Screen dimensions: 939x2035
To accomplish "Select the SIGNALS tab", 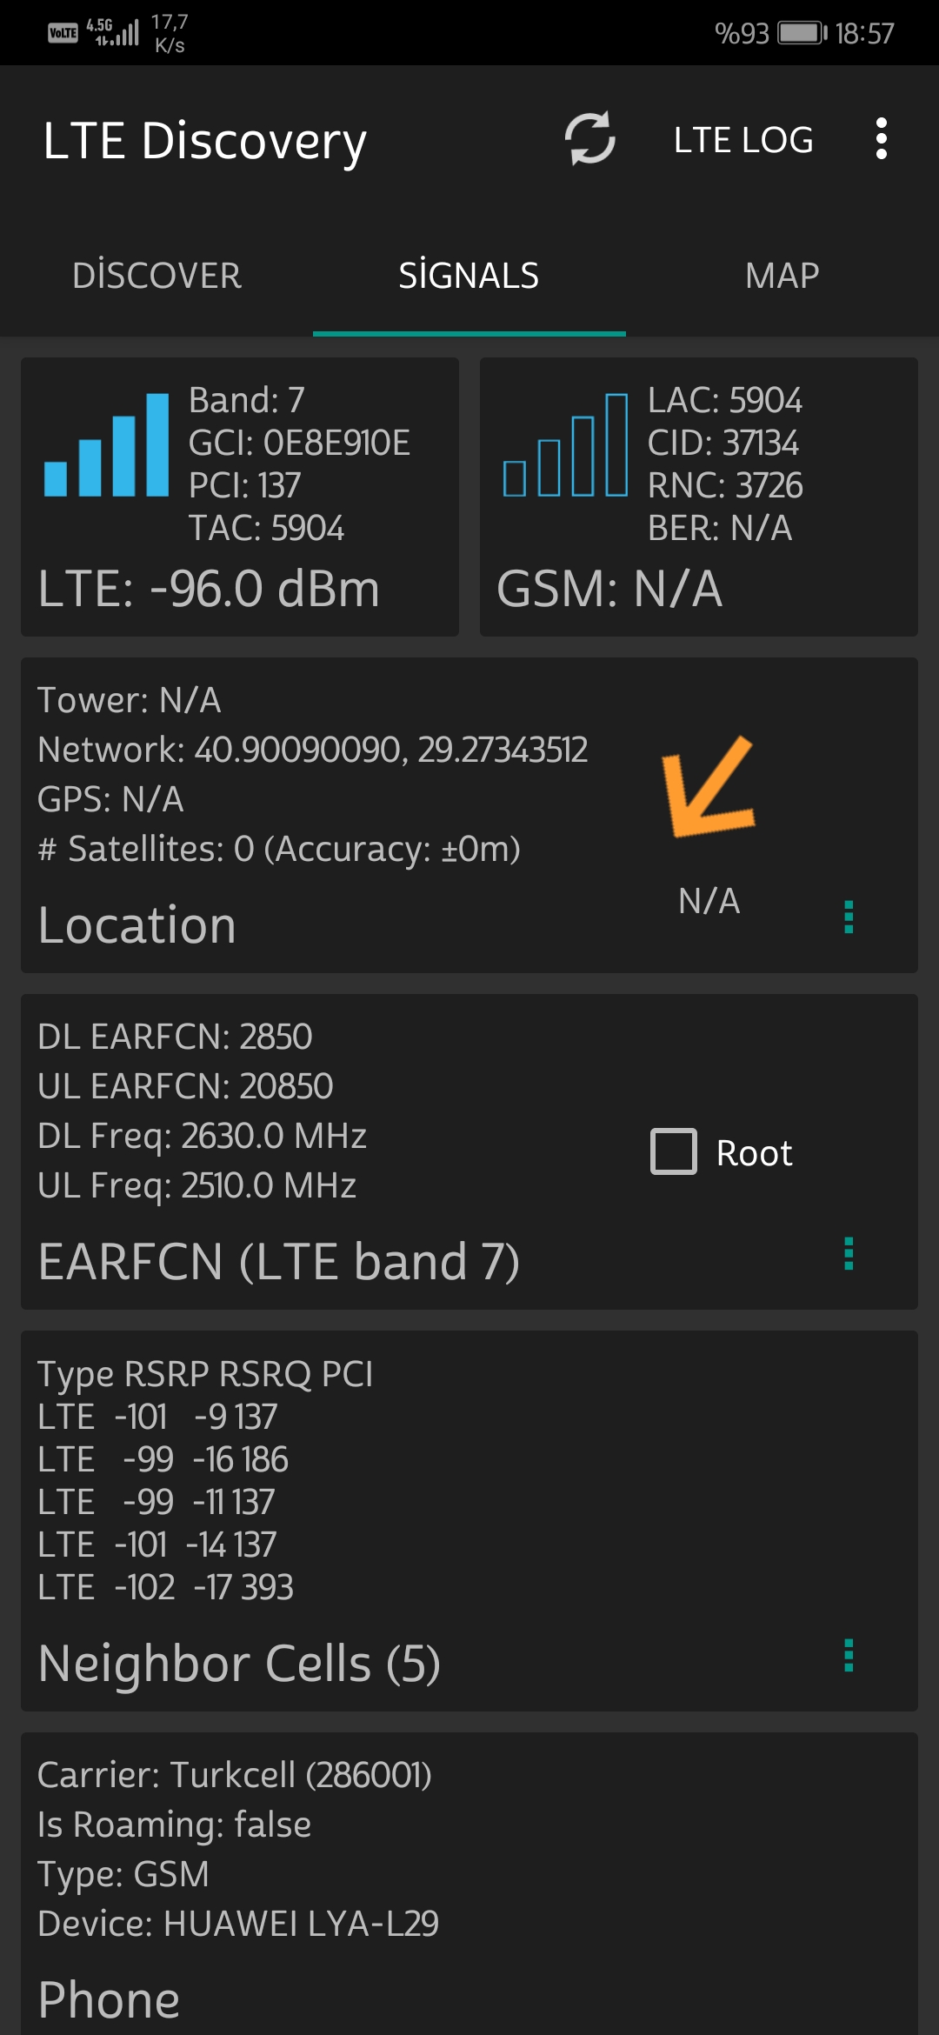I will pos(469,276).
